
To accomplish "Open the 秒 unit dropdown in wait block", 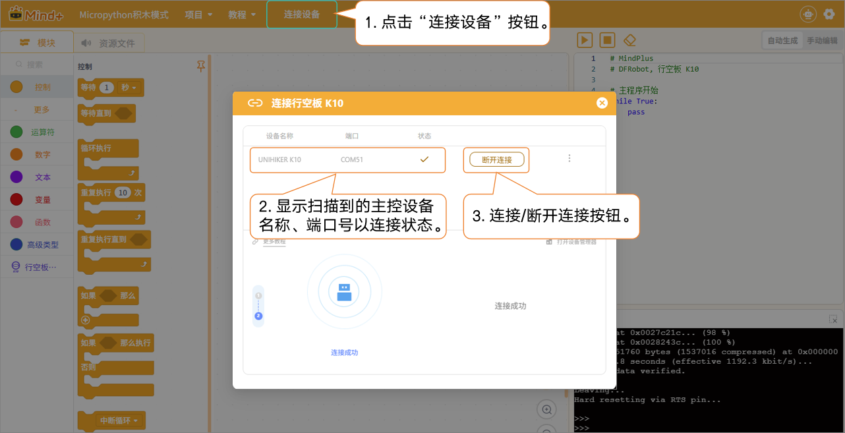I will point(129,88).
